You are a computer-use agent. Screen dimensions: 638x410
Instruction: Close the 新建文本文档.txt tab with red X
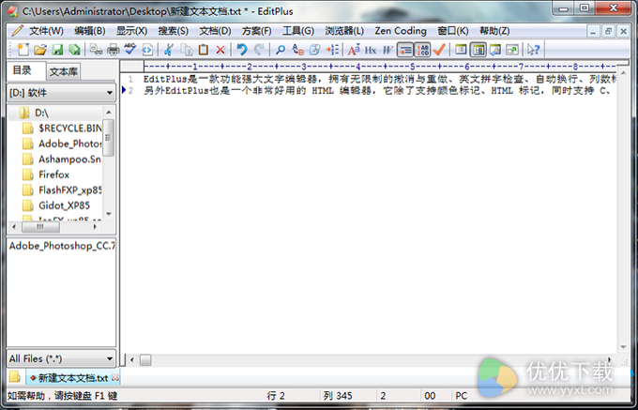click(115, 378)
